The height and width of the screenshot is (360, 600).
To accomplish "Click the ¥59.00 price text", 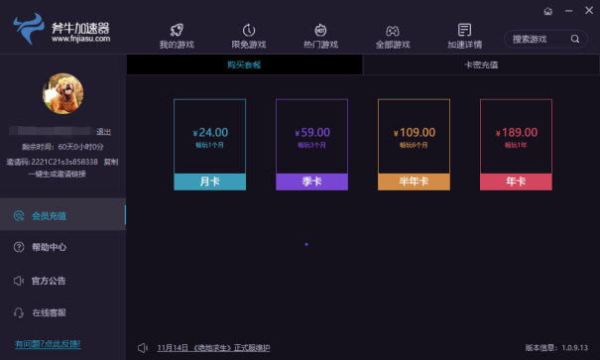I will tap(312, 132).
